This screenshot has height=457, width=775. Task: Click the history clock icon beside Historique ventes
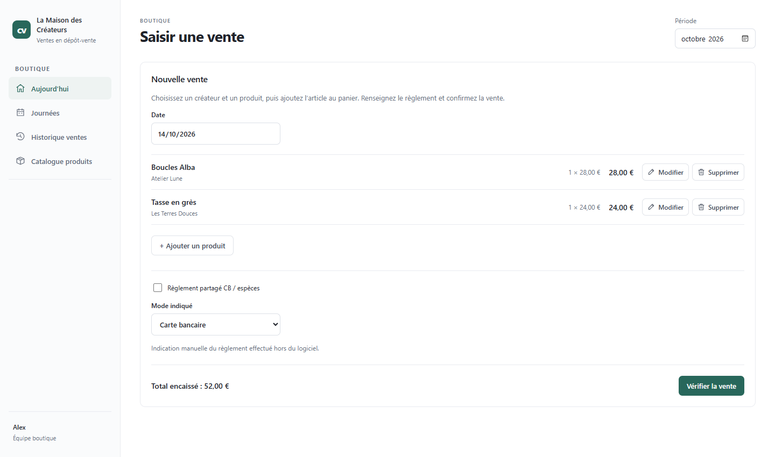pos(20,137)
